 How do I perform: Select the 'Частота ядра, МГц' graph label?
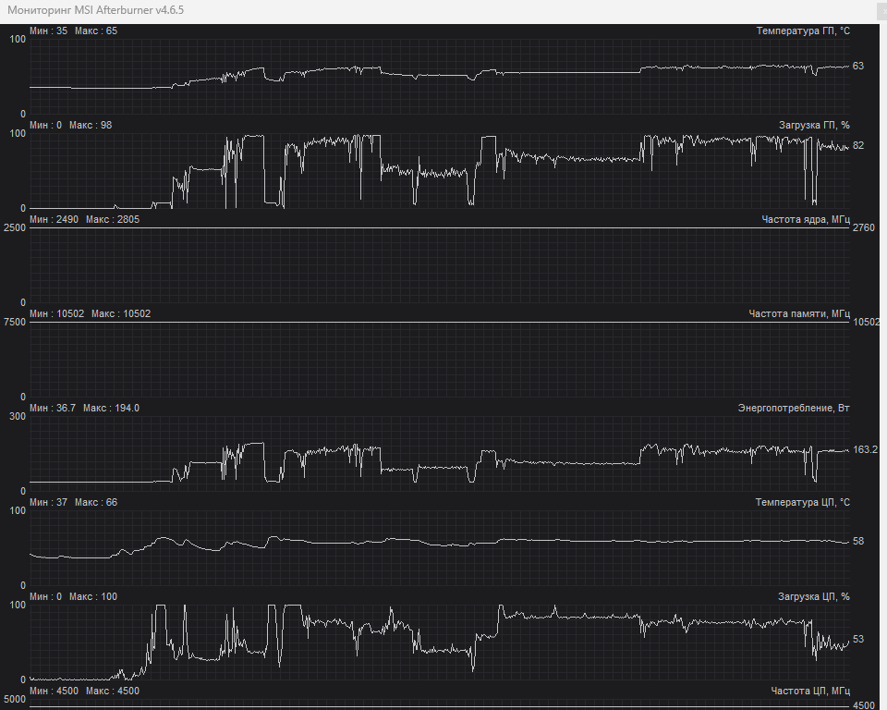point(806,220)
